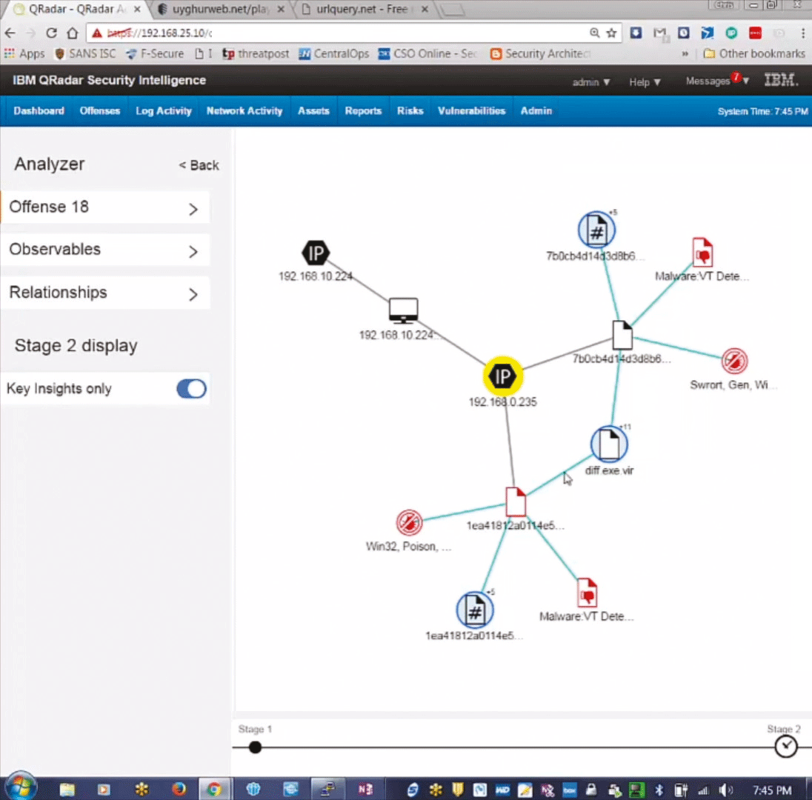The image size is (812, 800).
Task: Open the Chrome three-dot menu
Action: tap(802, 33)
